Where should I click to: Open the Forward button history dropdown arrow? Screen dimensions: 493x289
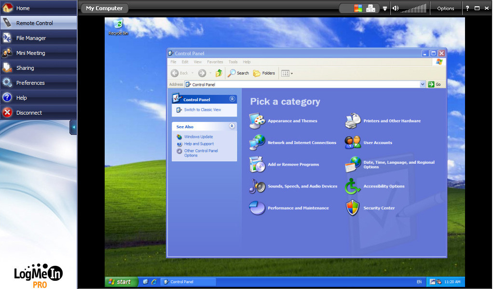210,73
